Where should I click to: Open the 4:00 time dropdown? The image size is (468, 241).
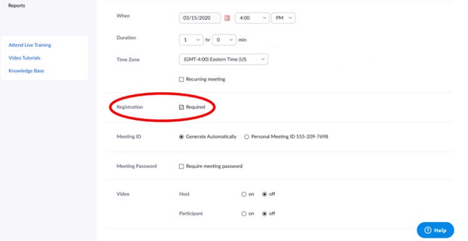252,18
